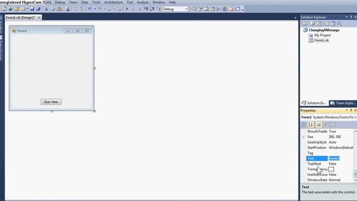Open the Tools menu

pyautogui.click(x=96, y=2)
